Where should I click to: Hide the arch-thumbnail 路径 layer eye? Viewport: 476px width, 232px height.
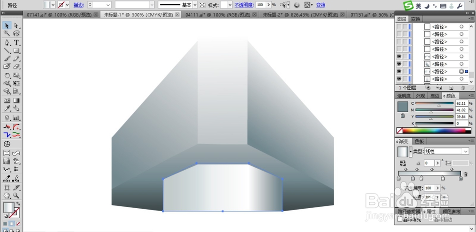coord(399,57)
